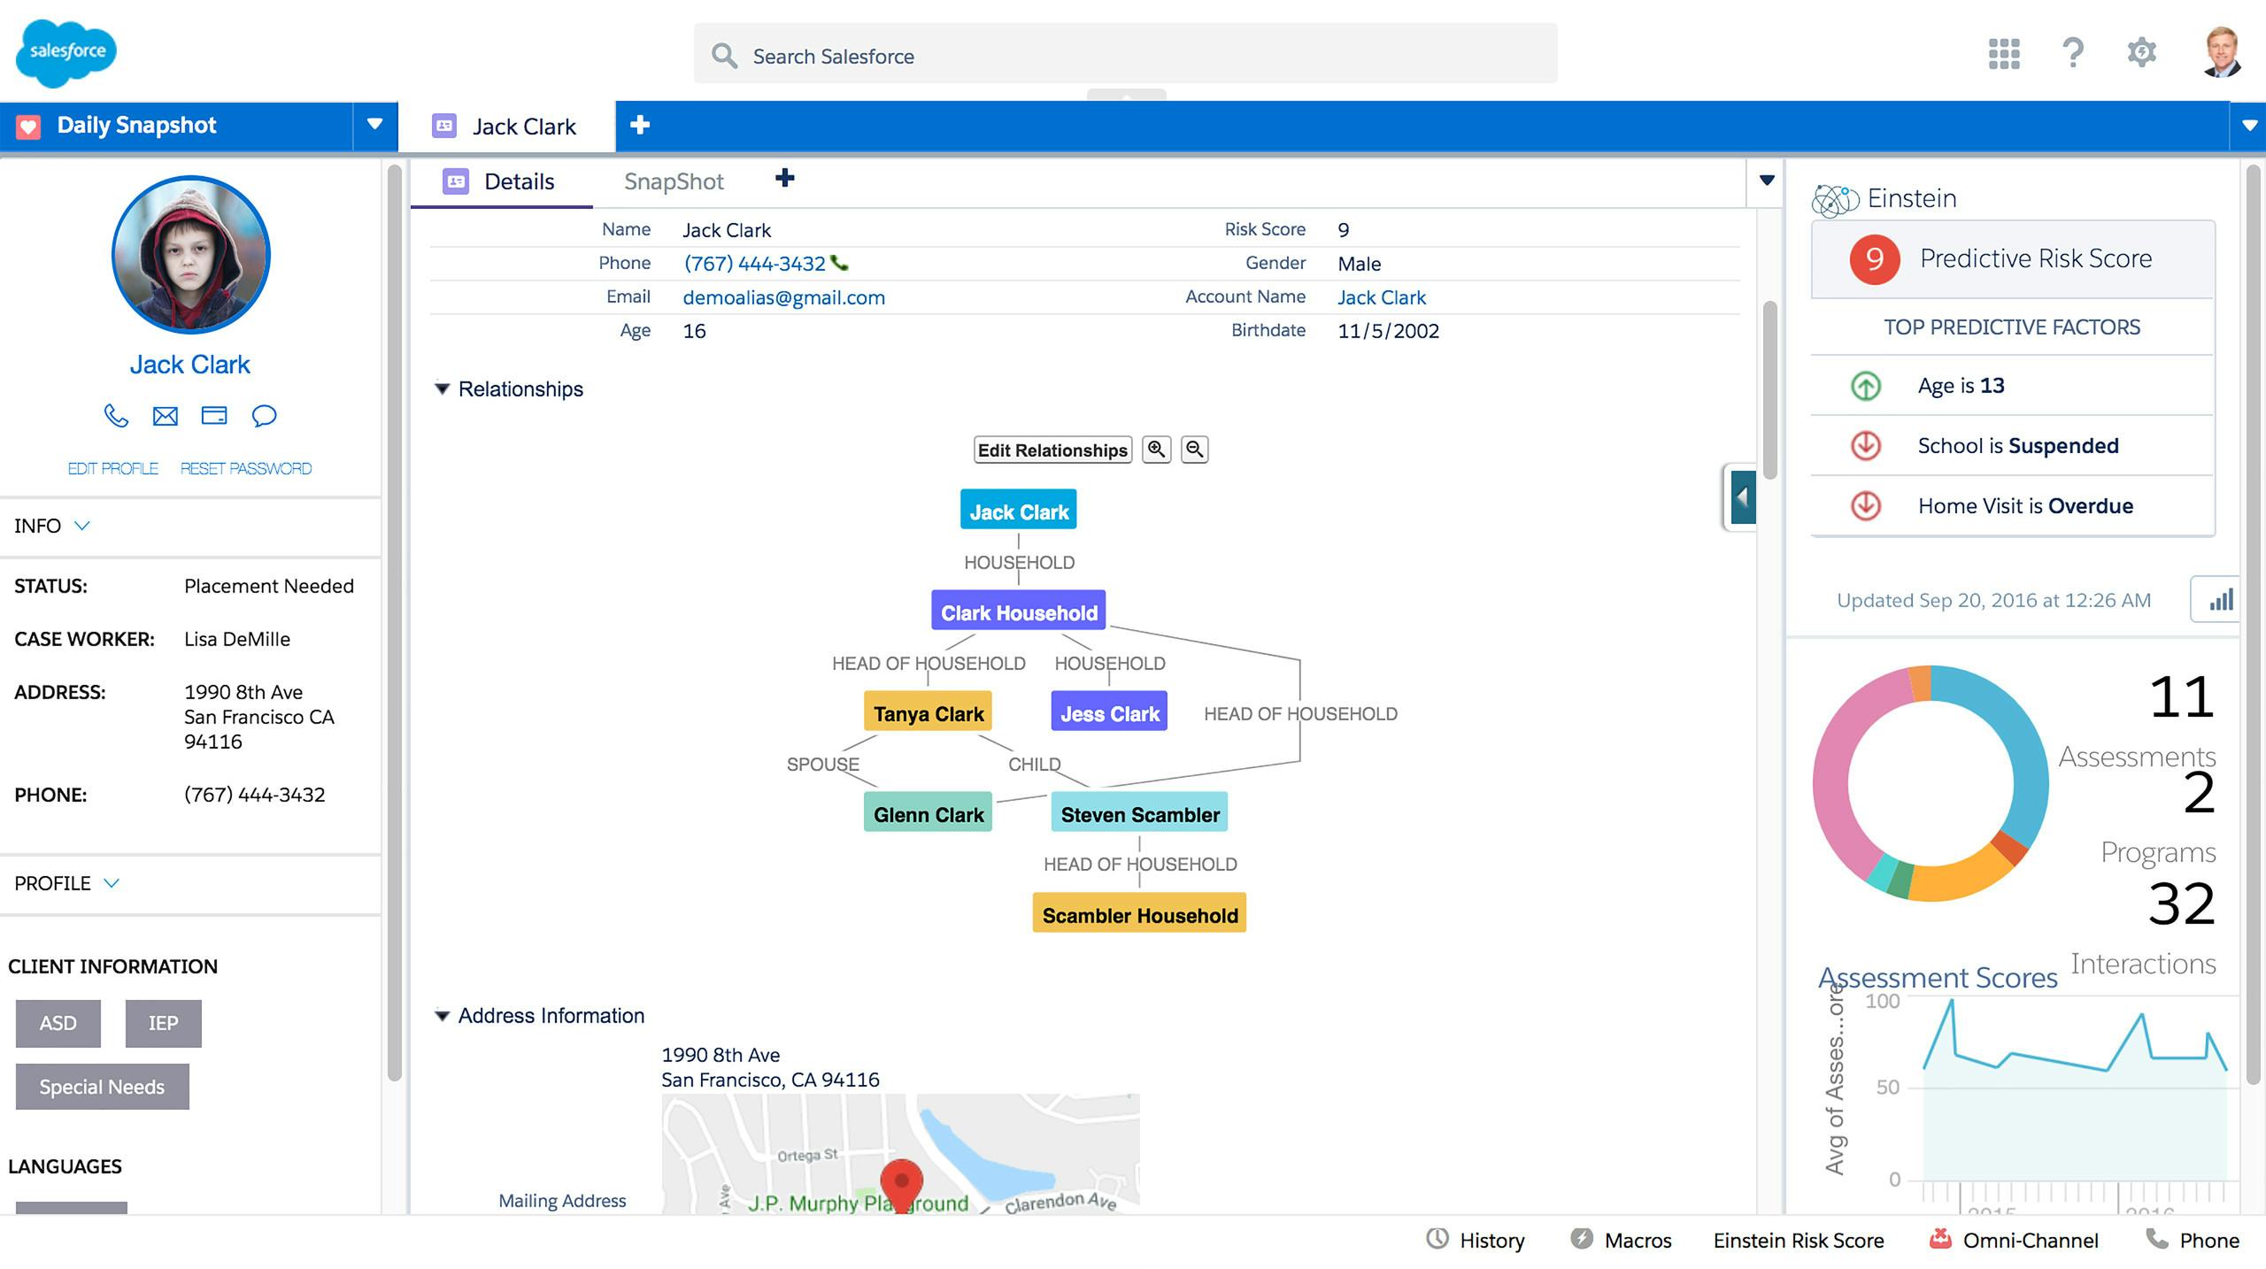Add a new subtab next to SnapShot
Viewport: 2266px width, 1269px height.
click(784, 179)
